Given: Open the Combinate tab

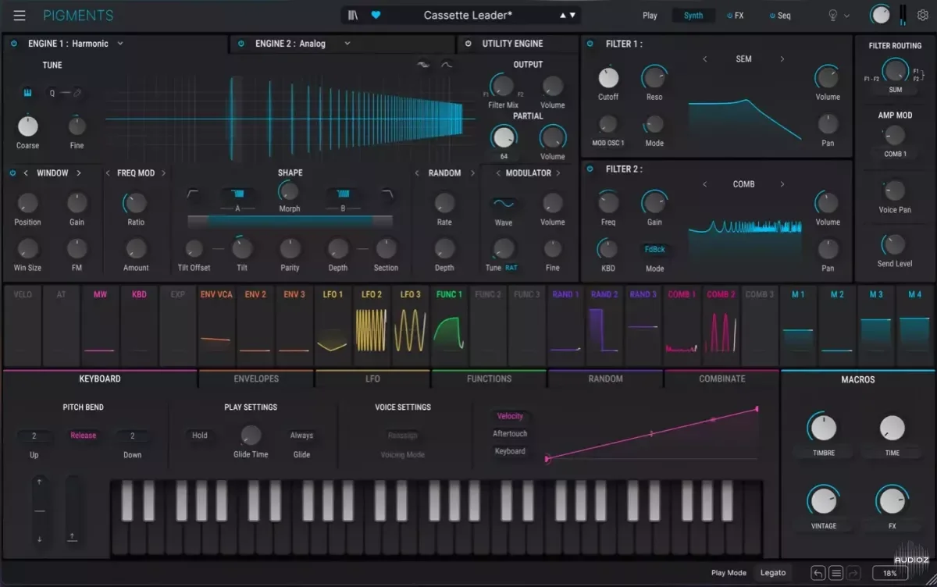Looking at the screenshot, I should point(721,379).
